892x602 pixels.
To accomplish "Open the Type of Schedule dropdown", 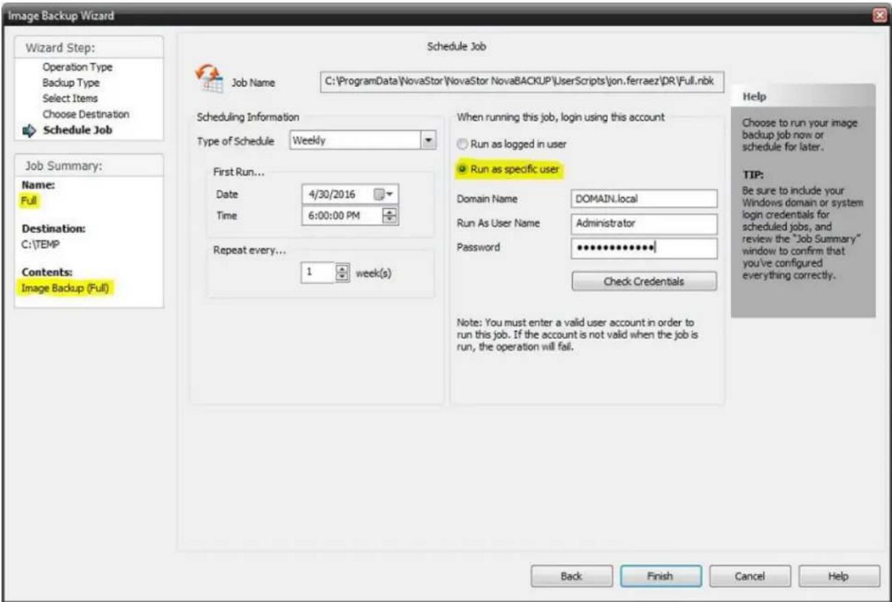I will (x=429, y=141).
